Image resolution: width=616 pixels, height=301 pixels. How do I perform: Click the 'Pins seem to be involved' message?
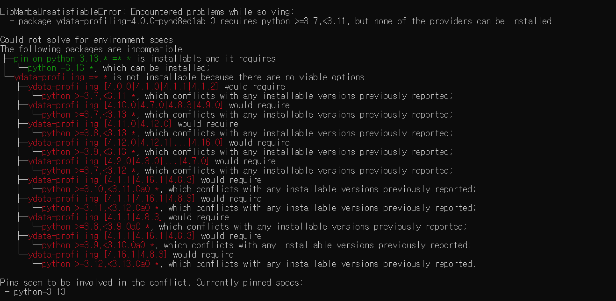[x=152, y=282]
